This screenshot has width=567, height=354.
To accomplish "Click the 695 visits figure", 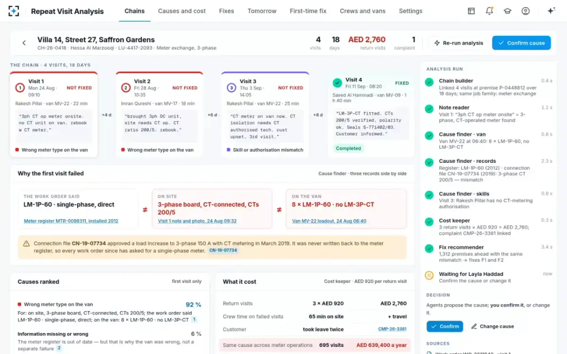I will point(331,345).
